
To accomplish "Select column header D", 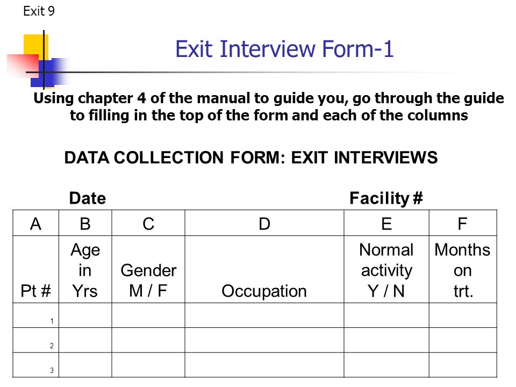I will (x=264, y=224).
